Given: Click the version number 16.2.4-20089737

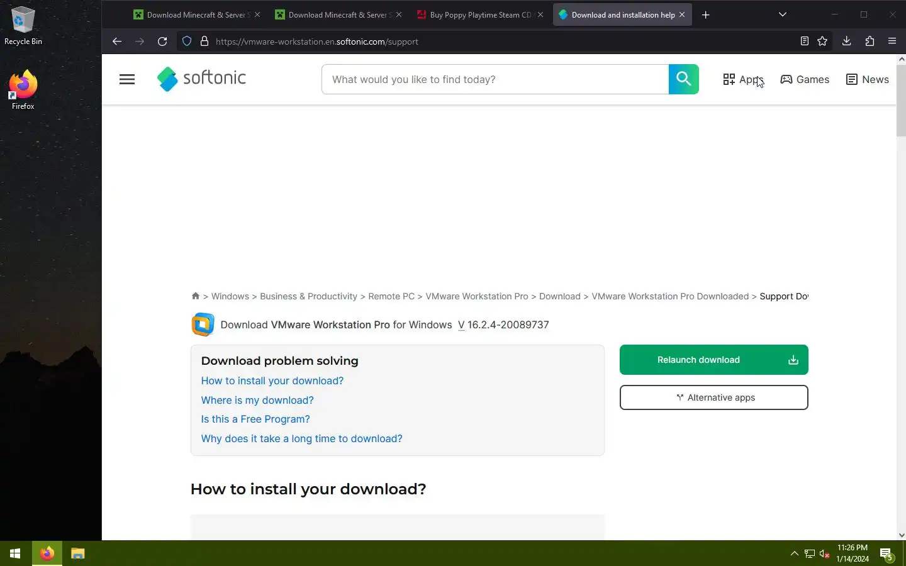Looking at the screenshot, I should click(x=508, y=325).
